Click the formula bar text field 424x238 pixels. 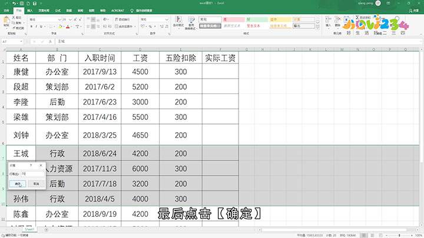(238, 42)
